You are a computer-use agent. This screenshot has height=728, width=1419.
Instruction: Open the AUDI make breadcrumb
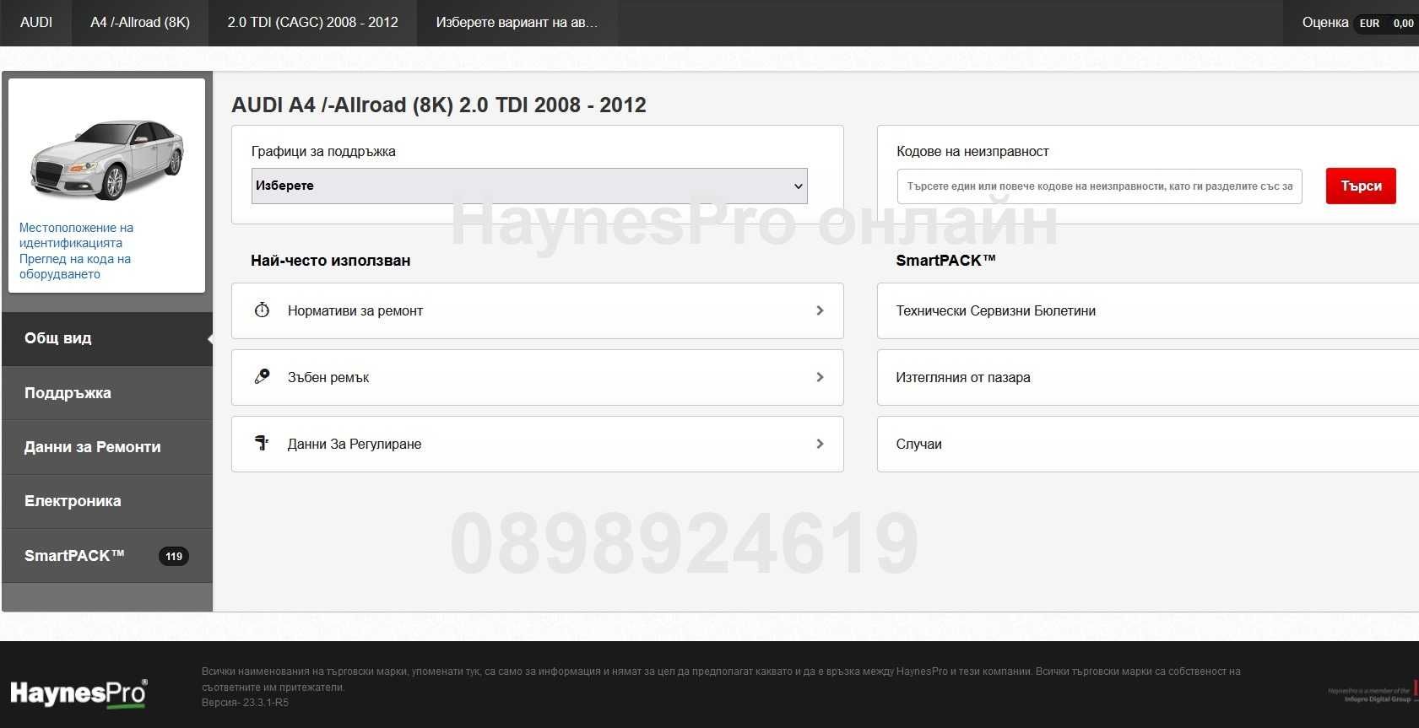tap(36, 23)
